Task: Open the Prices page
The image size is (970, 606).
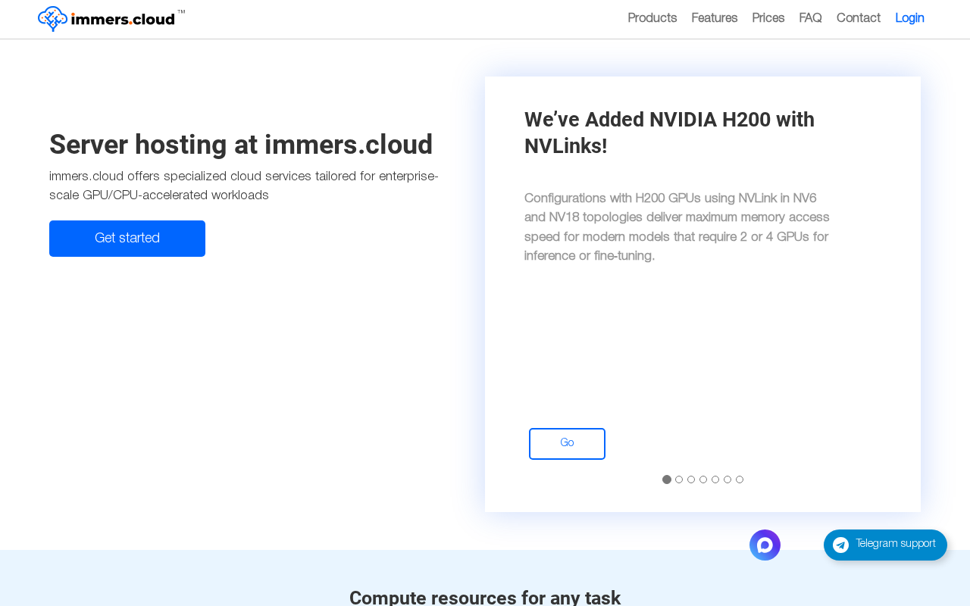Action: [768, 18]
